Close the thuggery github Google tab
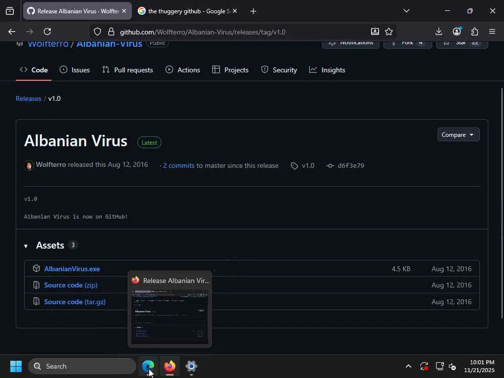Image resolution: width=504 pixels, height=378 pixels. (x=235, y=11)
